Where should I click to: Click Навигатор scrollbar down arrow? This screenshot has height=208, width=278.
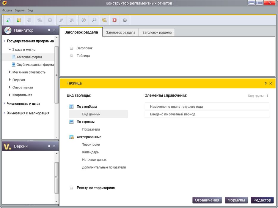[x=56, y=137]
